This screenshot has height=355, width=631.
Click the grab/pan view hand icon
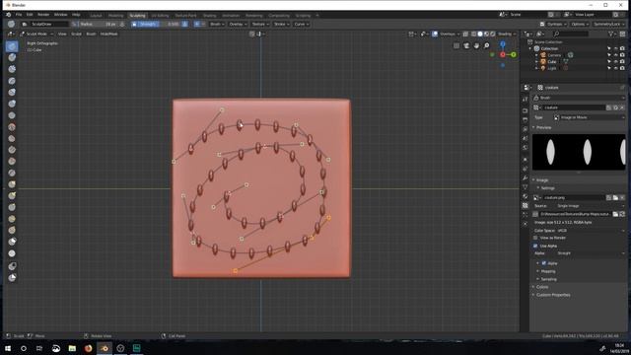pyautogui.click(x=476, y=45)
